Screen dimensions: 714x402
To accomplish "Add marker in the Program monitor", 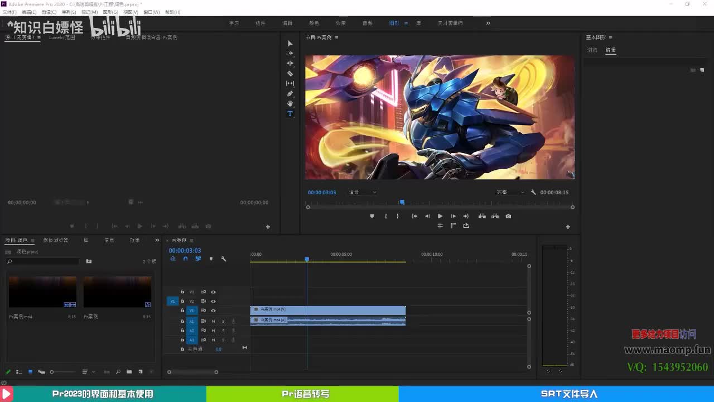I will point(372,216).
